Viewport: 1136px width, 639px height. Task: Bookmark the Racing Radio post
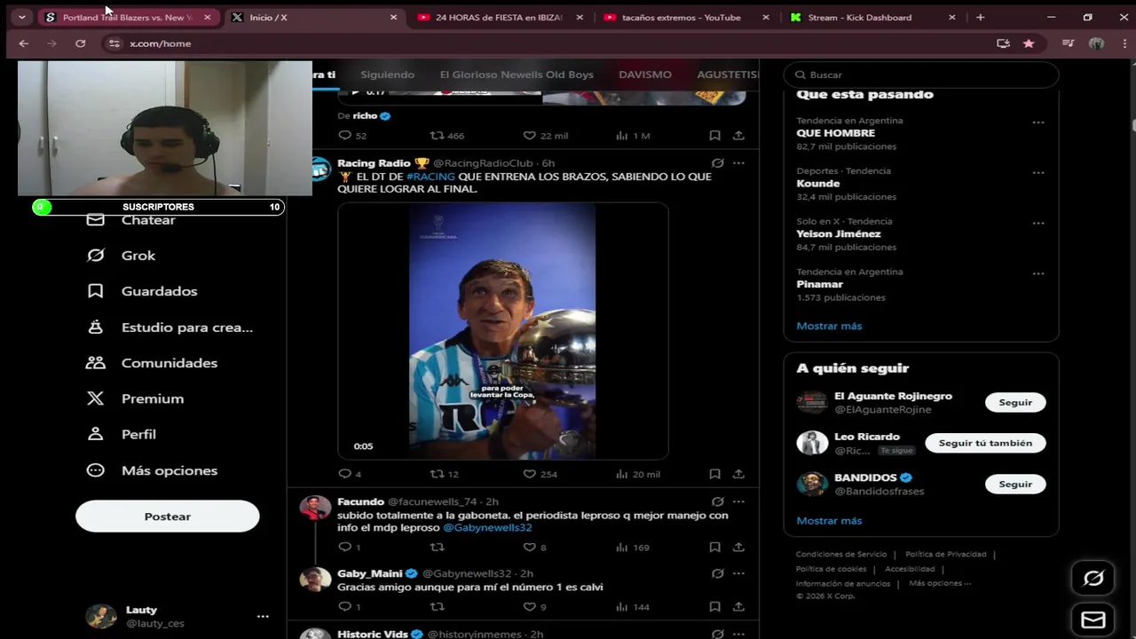click(x=714, y=474)
